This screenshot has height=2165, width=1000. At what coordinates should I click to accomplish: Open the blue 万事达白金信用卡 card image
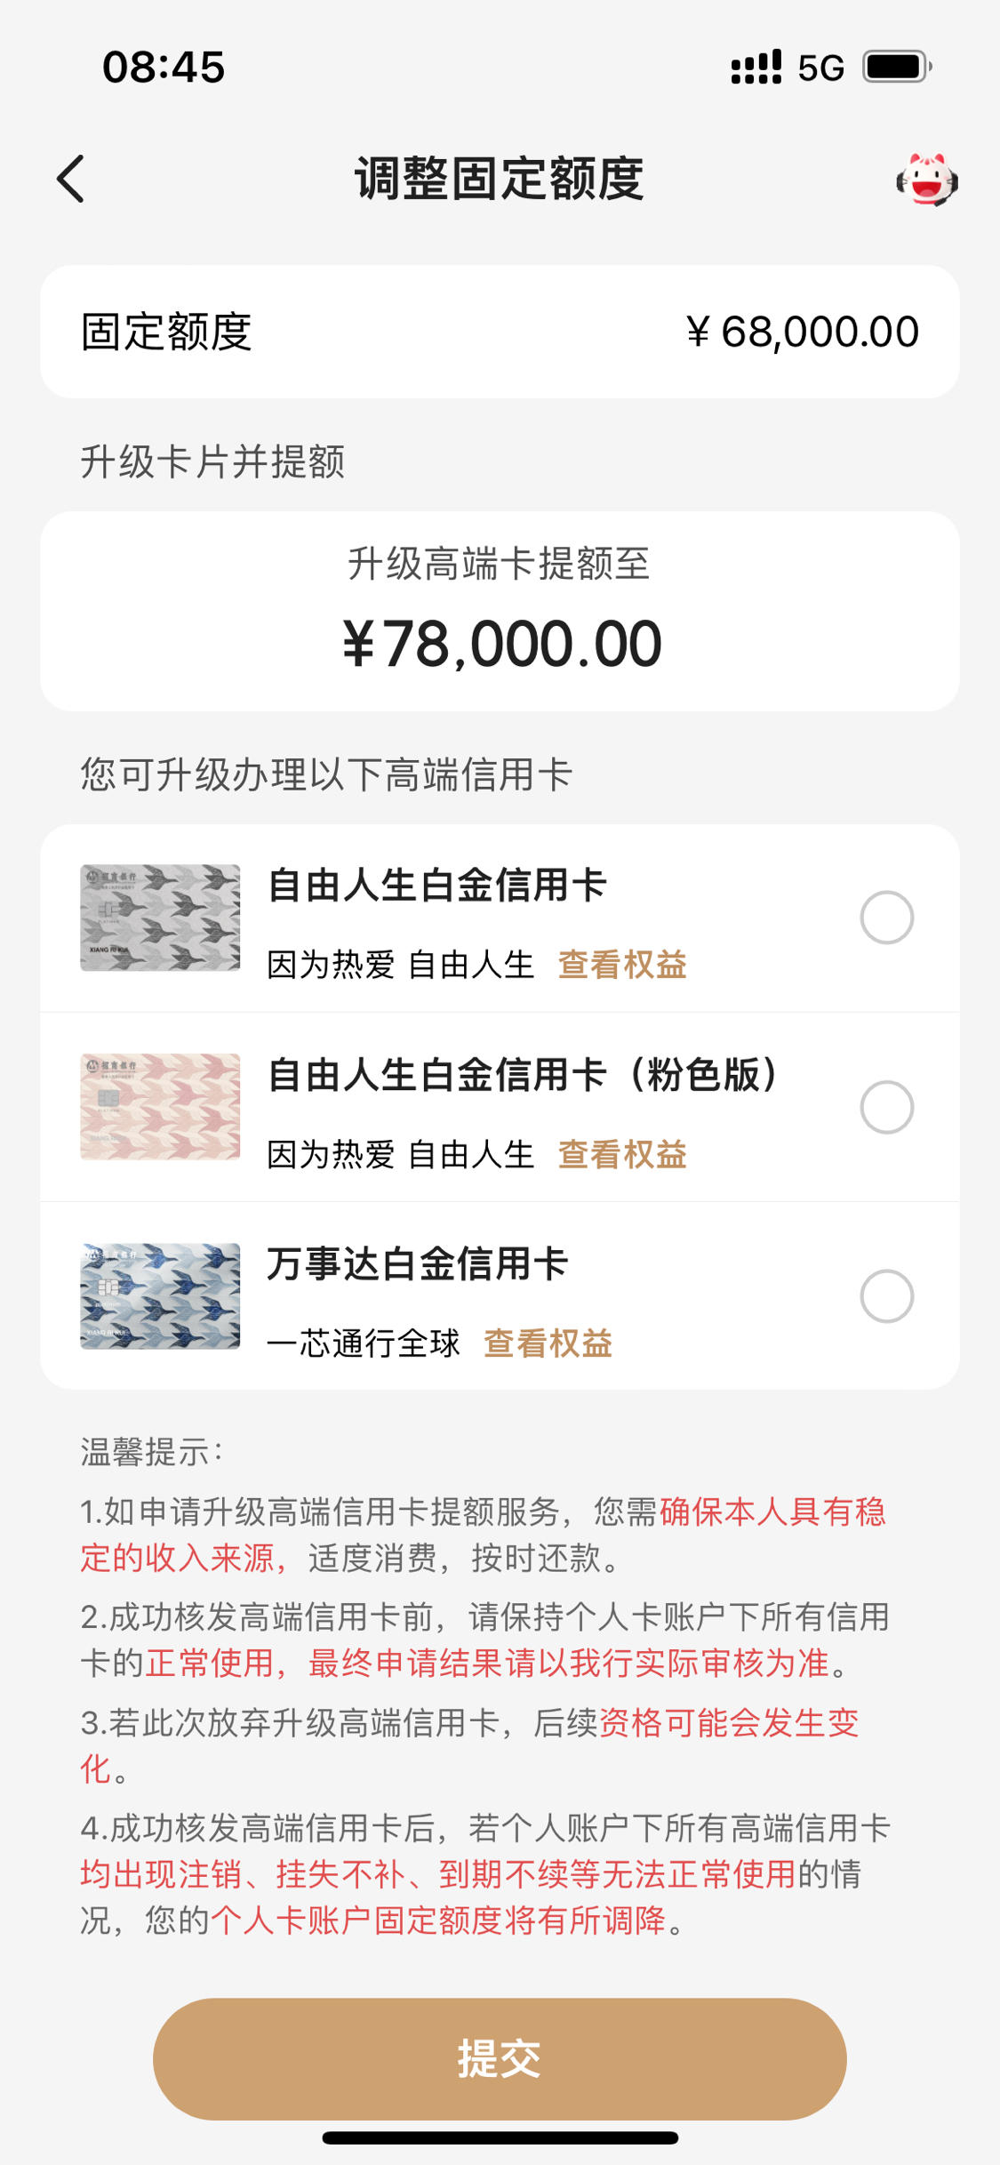pyautogui.click(x=160, y=1296)
